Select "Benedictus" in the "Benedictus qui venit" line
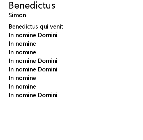Image resolution: width=143 pixels, height=140 pixels. pos(23,27)
